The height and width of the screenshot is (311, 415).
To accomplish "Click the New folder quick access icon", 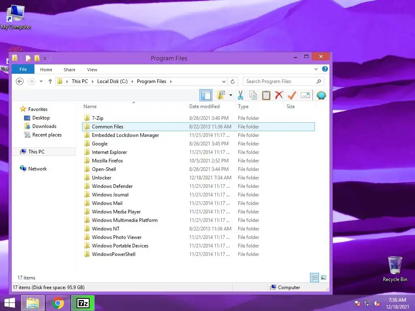I will 37,58.
